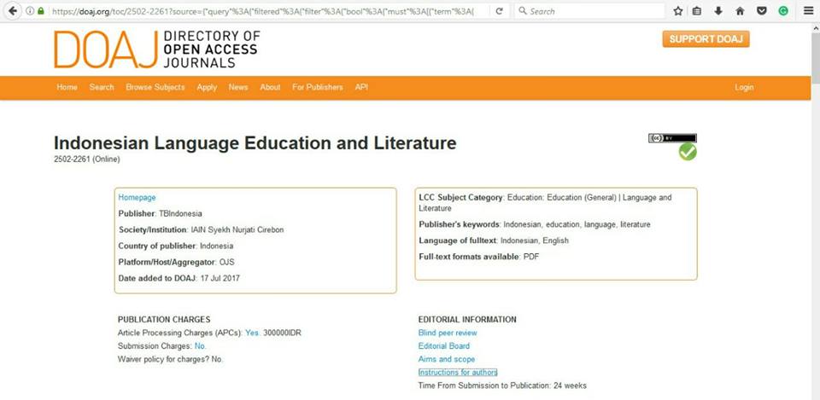Show bookmarks list icon in toolbar
Viewport: 820px width, 400px height.
coord(697,10)
